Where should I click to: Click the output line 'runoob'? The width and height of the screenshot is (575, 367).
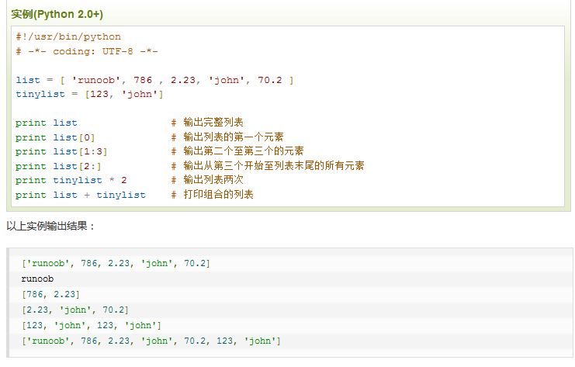[37, 279]
